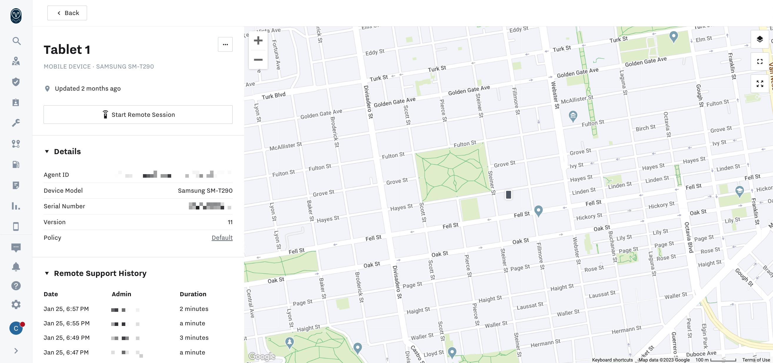This screenshot has height=363, width=773.
Task: Open settings with the gear icon
Action: coord(16,304)
